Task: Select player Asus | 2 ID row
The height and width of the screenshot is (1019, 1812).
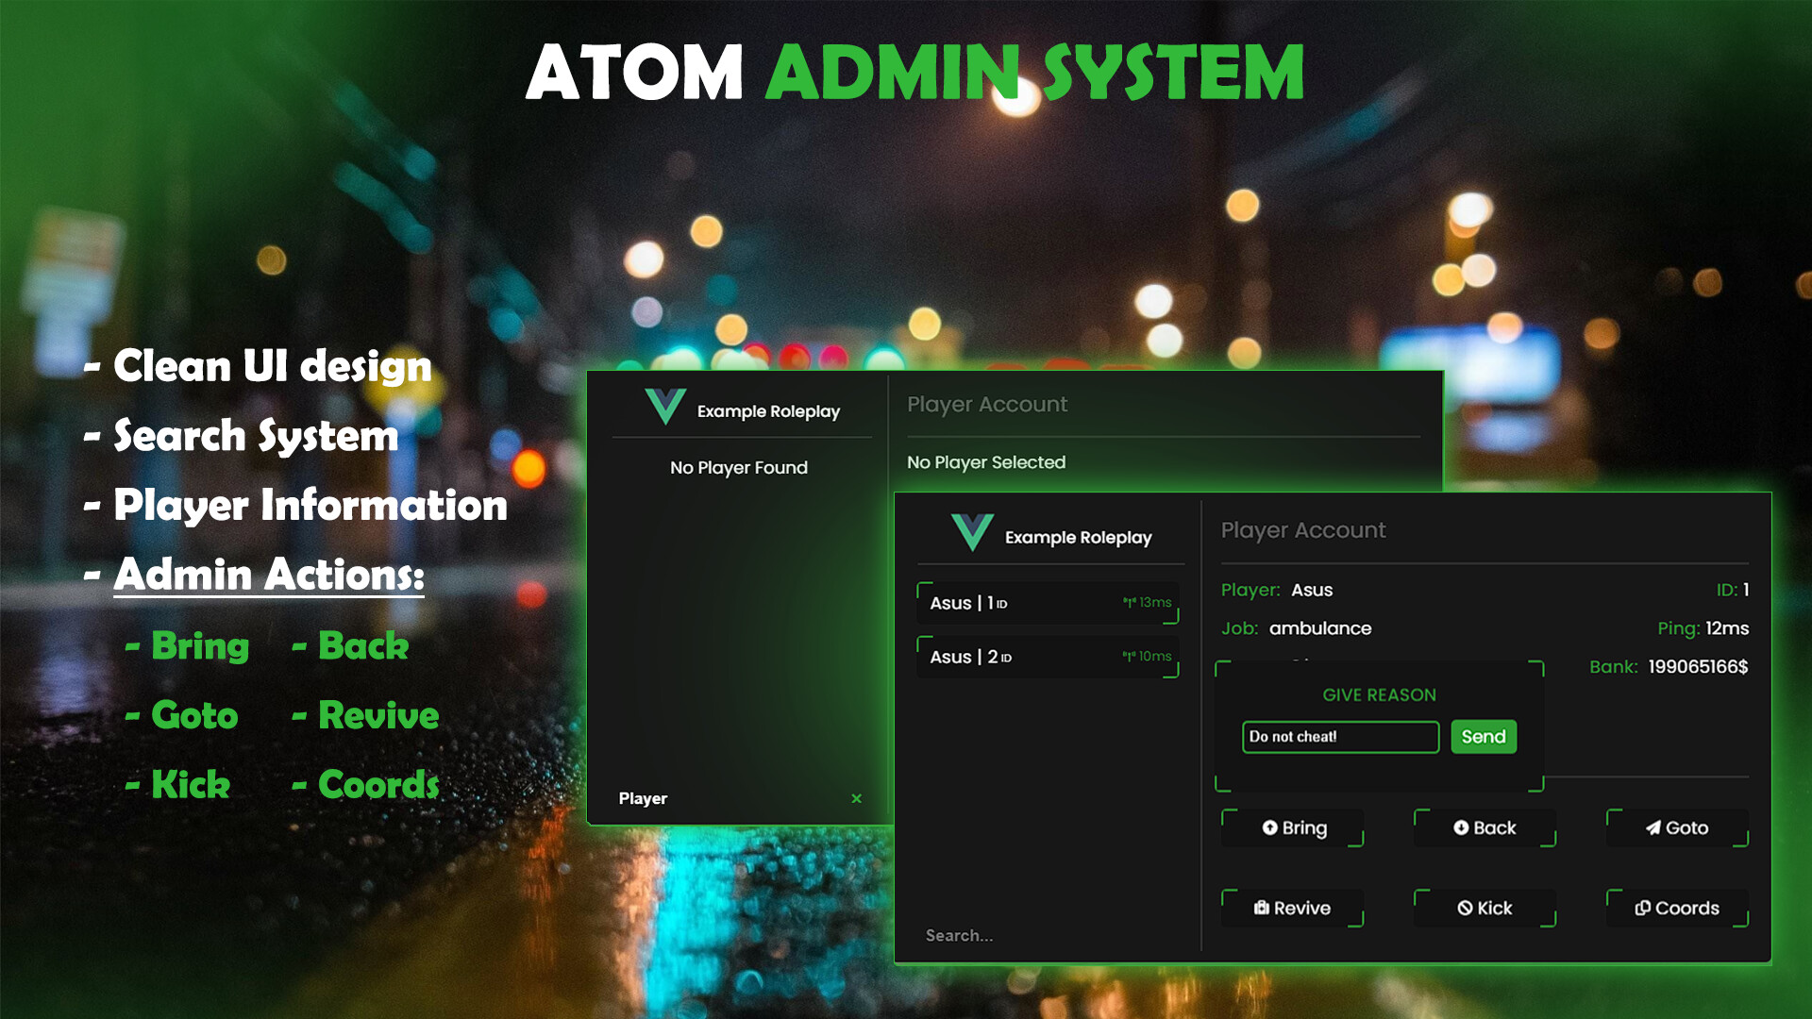Action: (x=1048, y=657)
